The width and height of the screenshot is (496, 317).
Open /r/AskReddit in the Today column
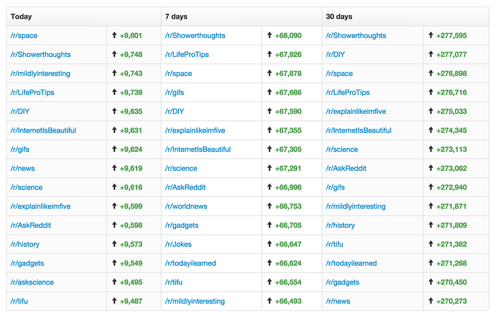pos(30,225)
